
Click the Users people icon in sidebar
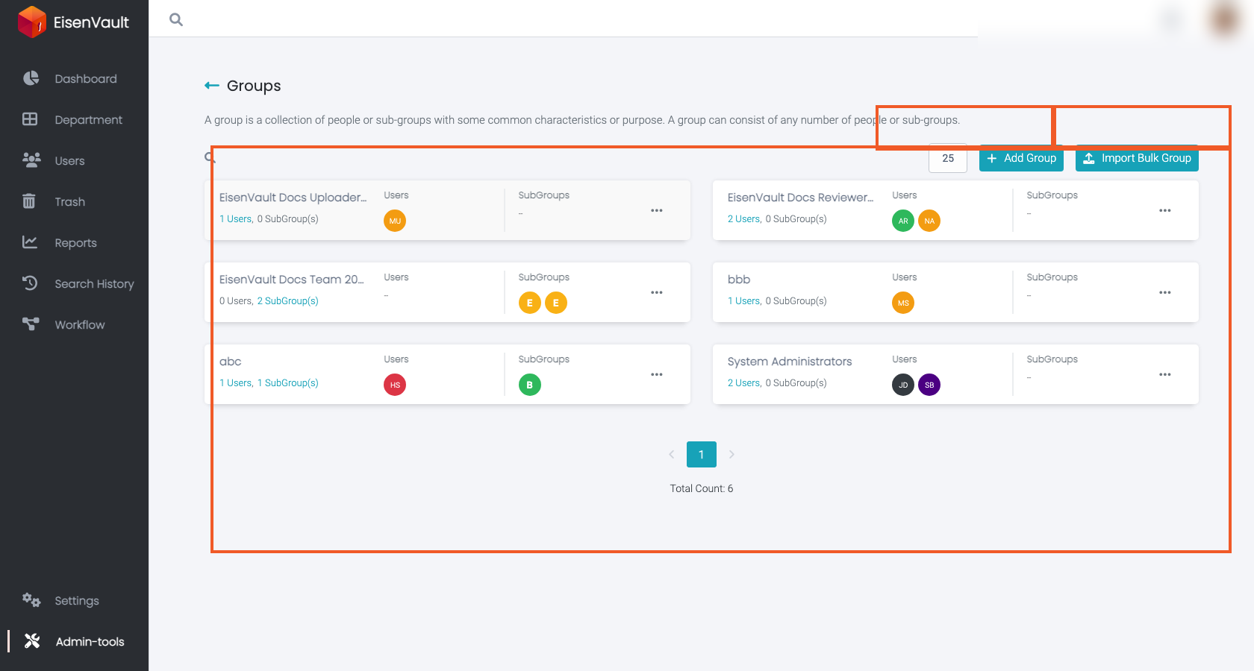point(31,160)
